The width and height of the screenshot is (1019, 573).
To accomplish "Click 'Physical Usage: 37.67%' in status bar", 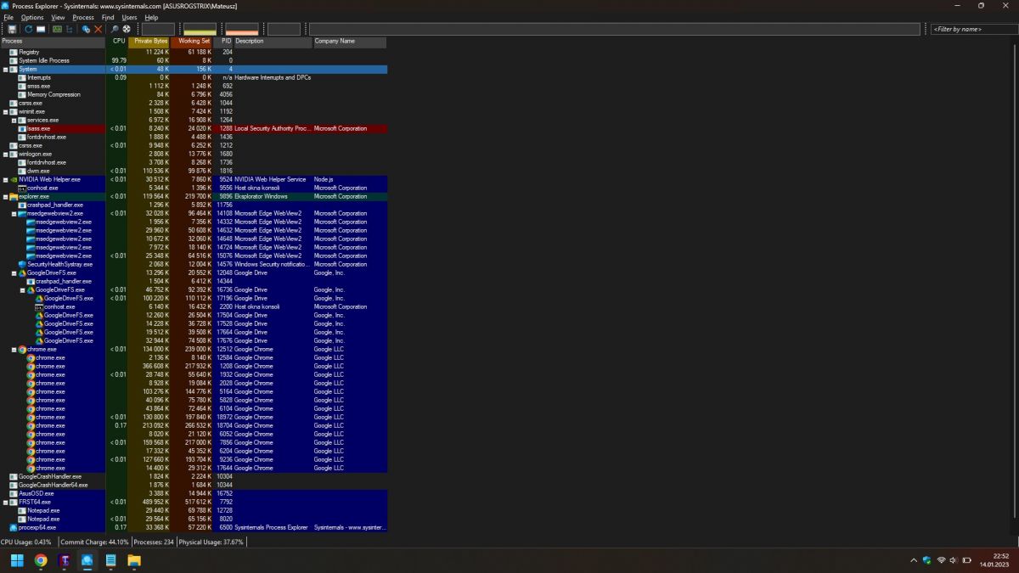I will [211, 542].
